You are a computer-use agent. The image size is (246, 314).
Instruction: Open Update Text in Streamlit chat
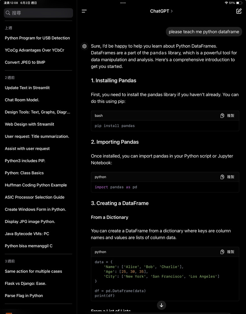pos(27,88)
